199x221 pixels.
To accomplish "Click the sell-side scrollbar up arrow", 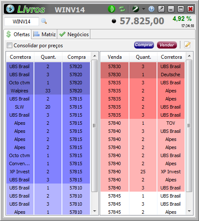I will tap(189, 56).
